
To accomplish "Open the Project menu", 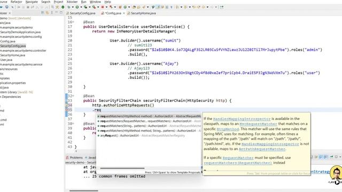I will pyautogui.click(x=58, y=2).
